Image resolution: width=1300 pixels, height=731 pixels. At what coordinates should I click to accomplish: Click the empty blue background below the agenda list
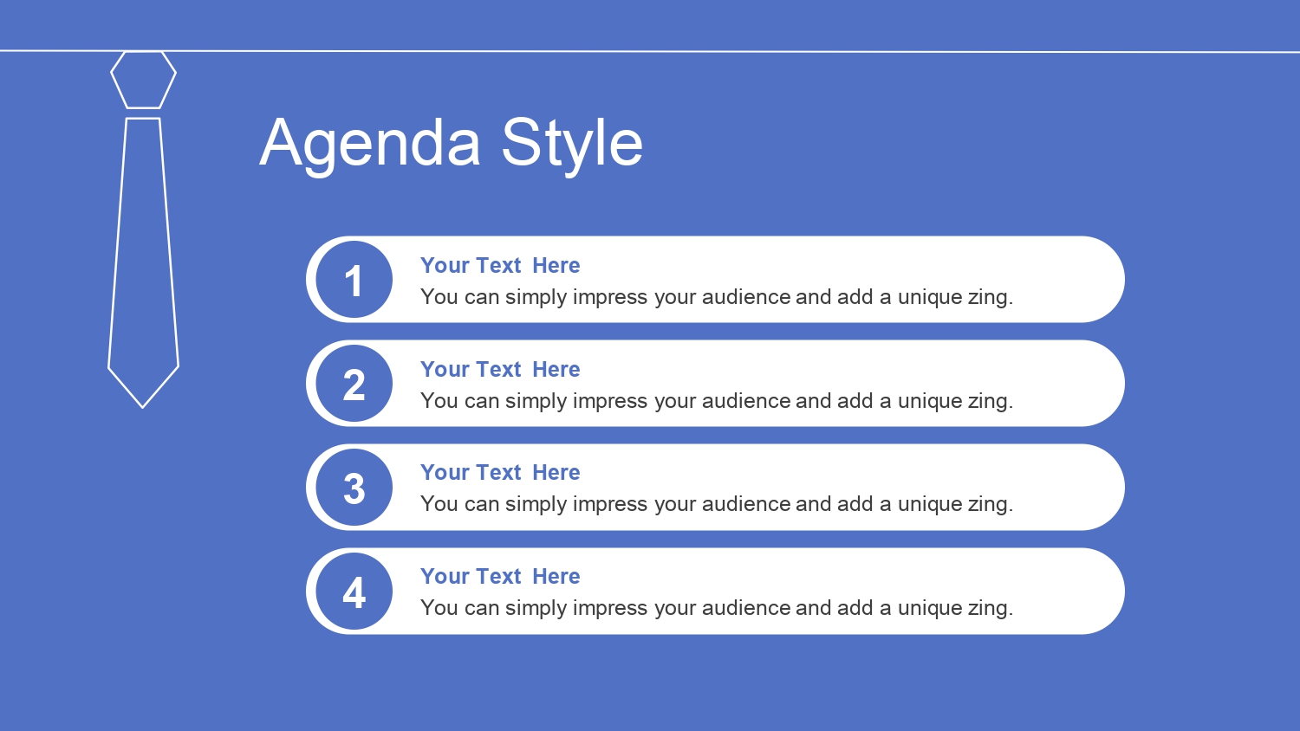click(650, 684)
